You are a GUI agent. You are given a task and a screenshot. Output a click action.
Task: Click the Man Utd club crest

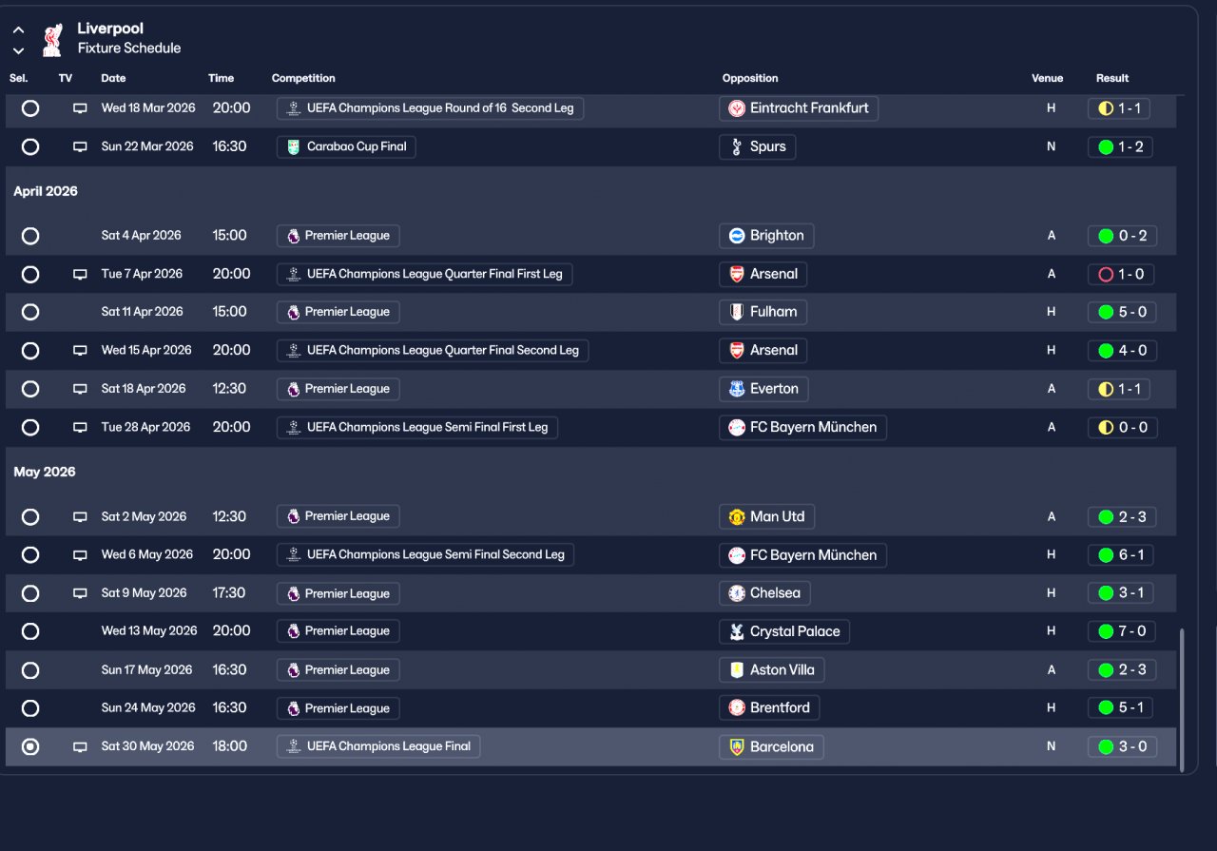[x=736, y=516]
